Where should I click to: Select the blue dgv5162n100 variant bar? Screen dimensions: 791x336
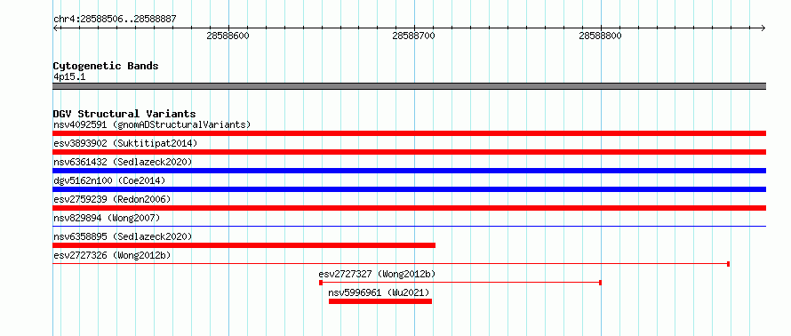tap(409, 189)
